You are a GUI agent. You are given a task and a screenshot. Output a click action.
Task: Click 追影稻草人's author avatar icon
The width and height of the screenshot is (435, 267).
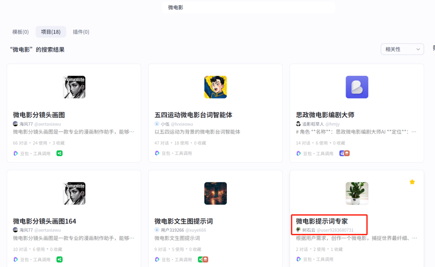(298, 124)
